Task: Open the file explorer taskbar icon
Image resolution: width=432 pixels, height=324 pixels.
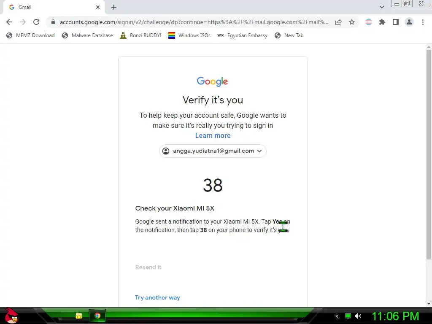Action: click(x=79, y=316)
